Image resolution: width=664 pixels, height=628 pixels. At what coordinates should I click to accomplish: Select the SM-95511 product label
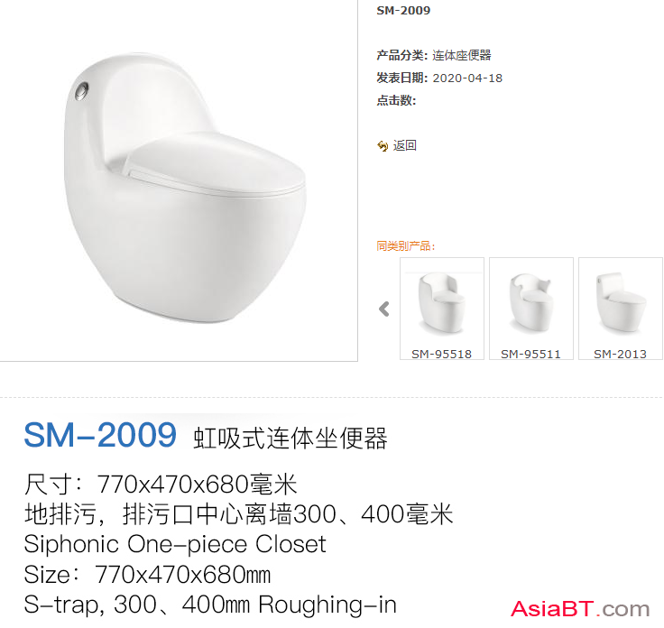pos(531,354)
